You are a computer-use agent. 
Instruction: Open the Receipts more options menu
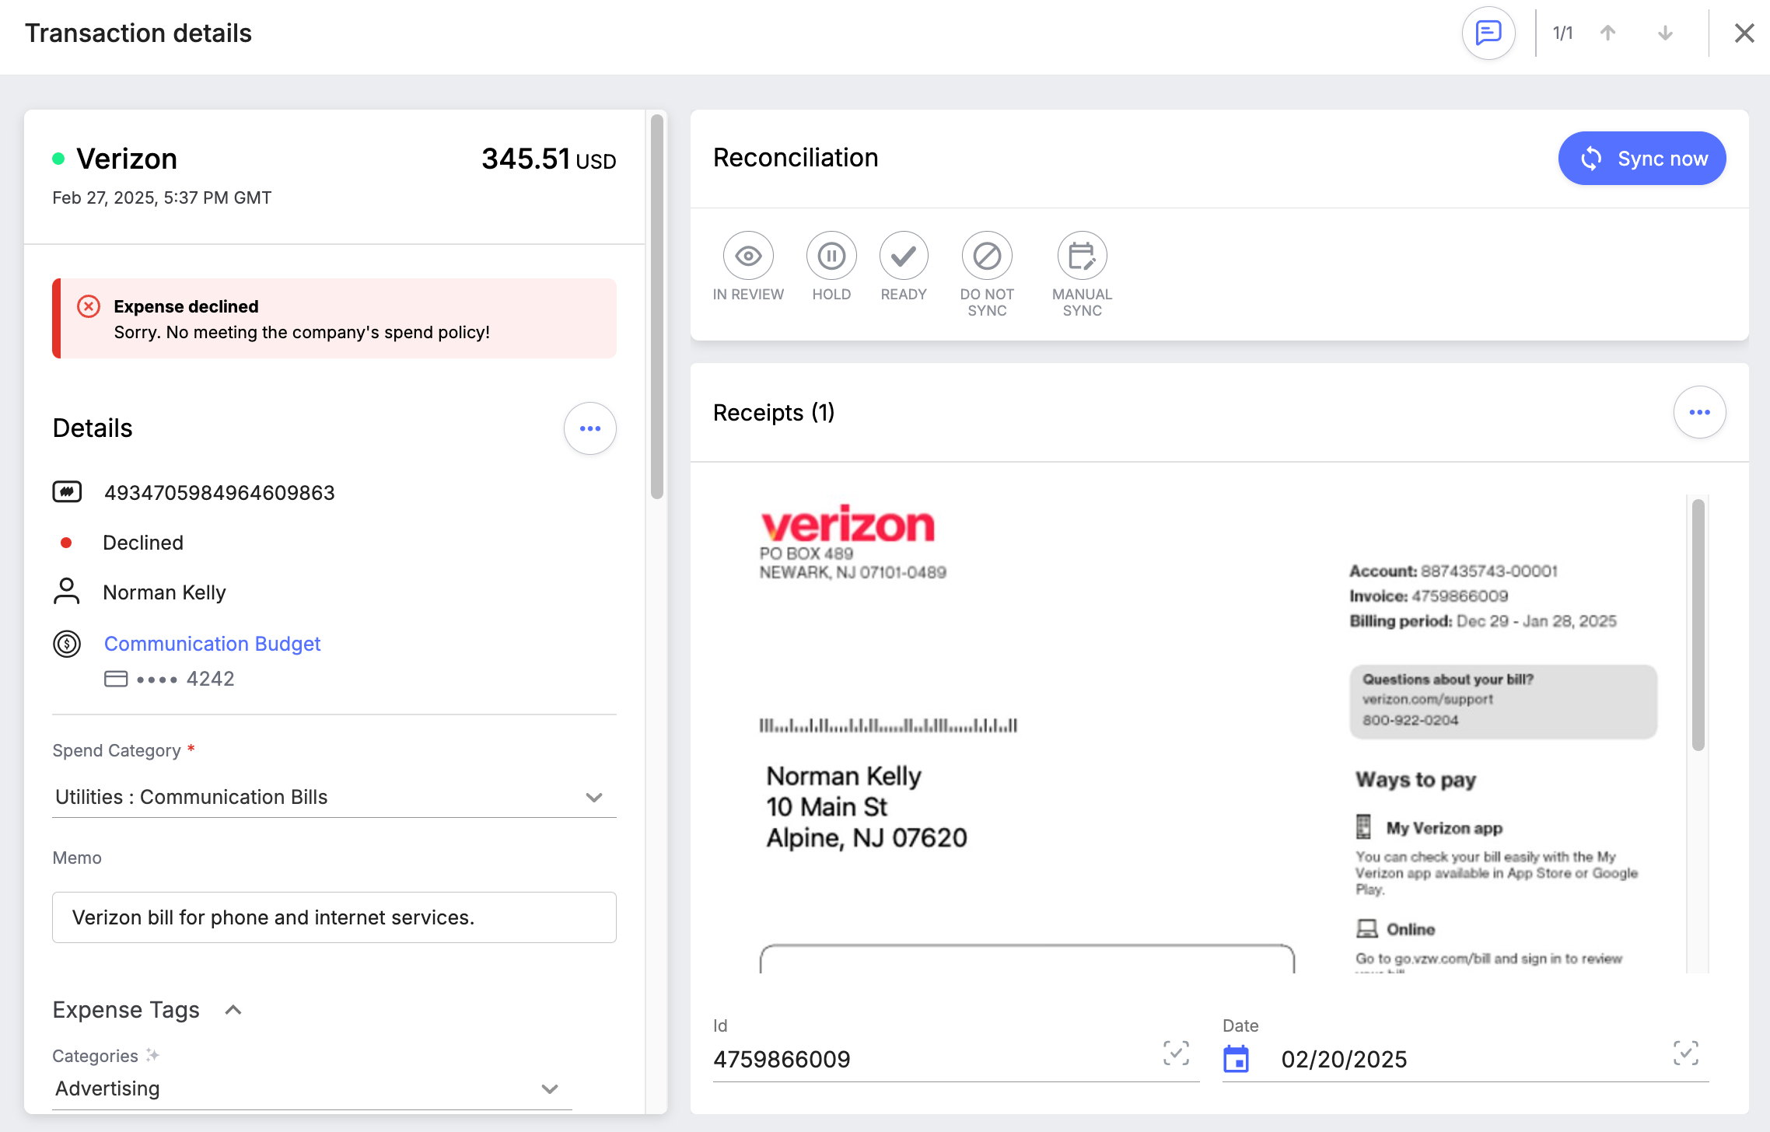(x=1699, y=412)
